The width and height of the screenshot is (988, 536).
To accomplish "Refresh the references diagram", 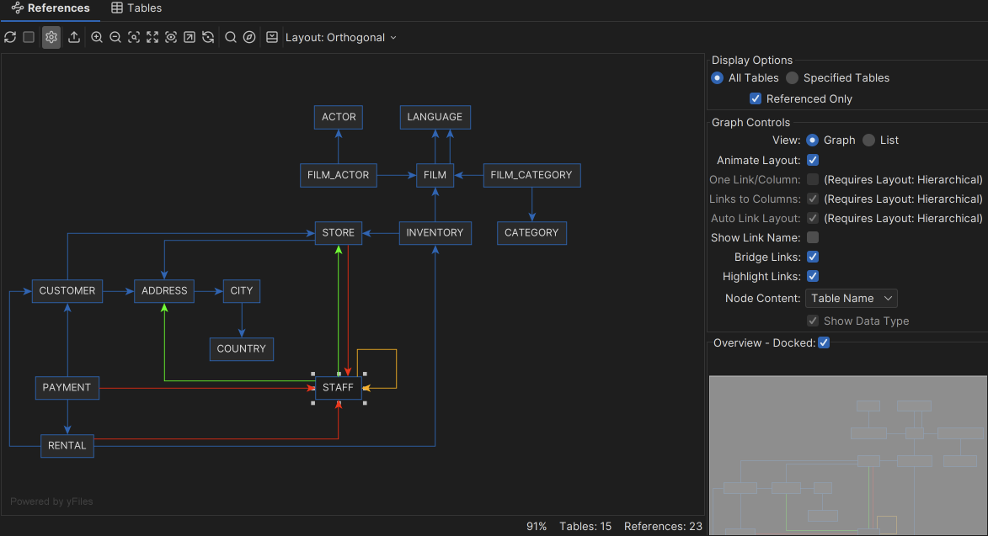I will (x=10, y=37).
